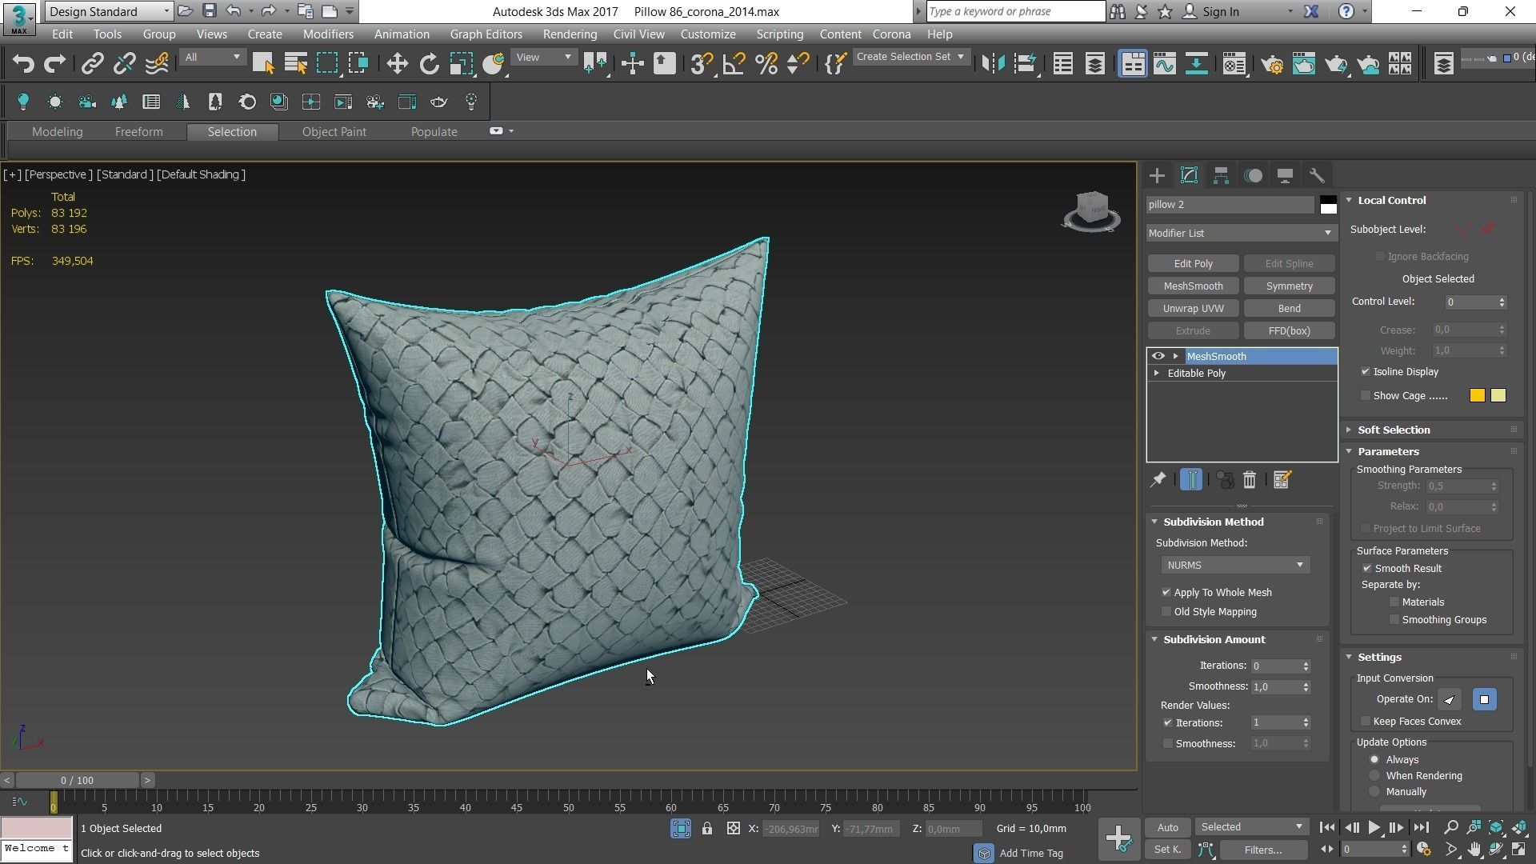Click the pillow 2 object name field
Screen dimensions: 1536x864
click(x=1230, y=205)
